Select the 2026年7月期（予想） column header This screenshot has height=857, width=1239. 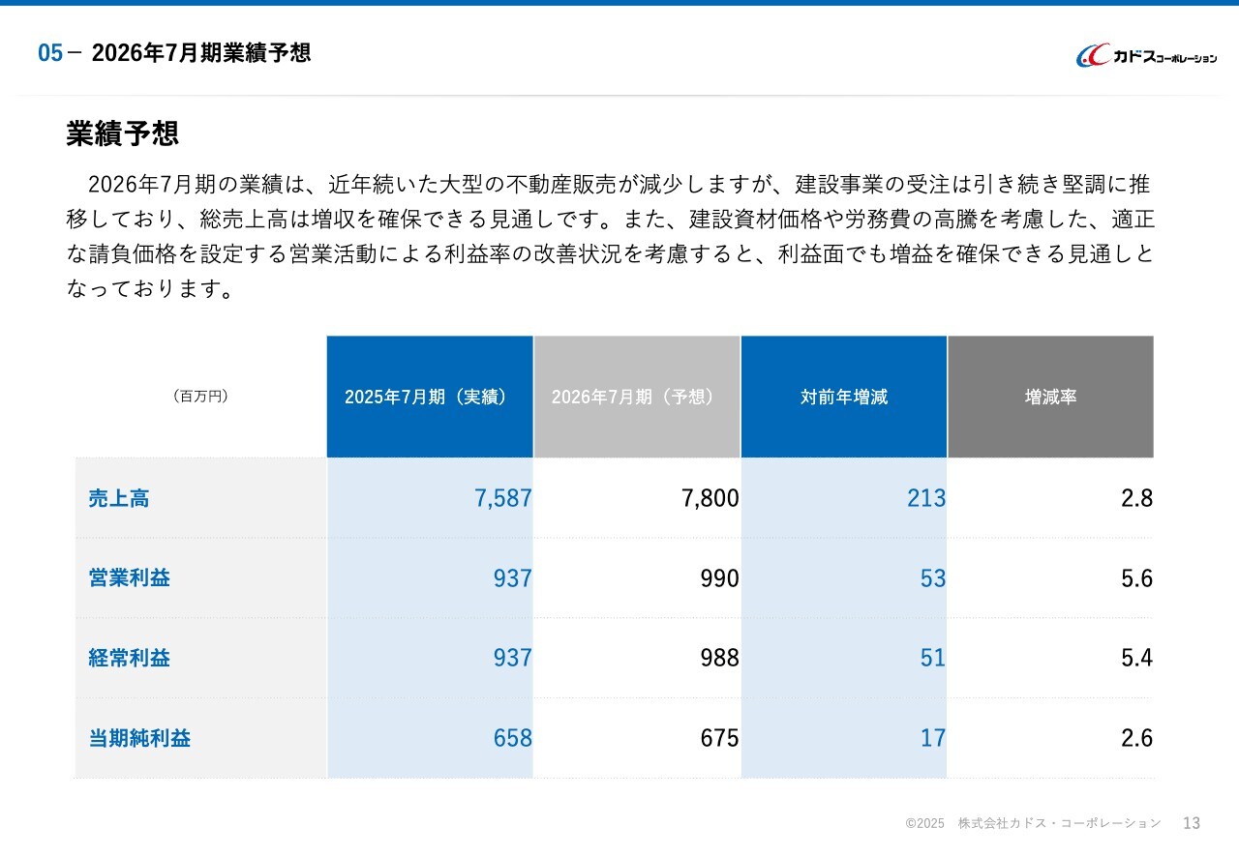(637, 397)
